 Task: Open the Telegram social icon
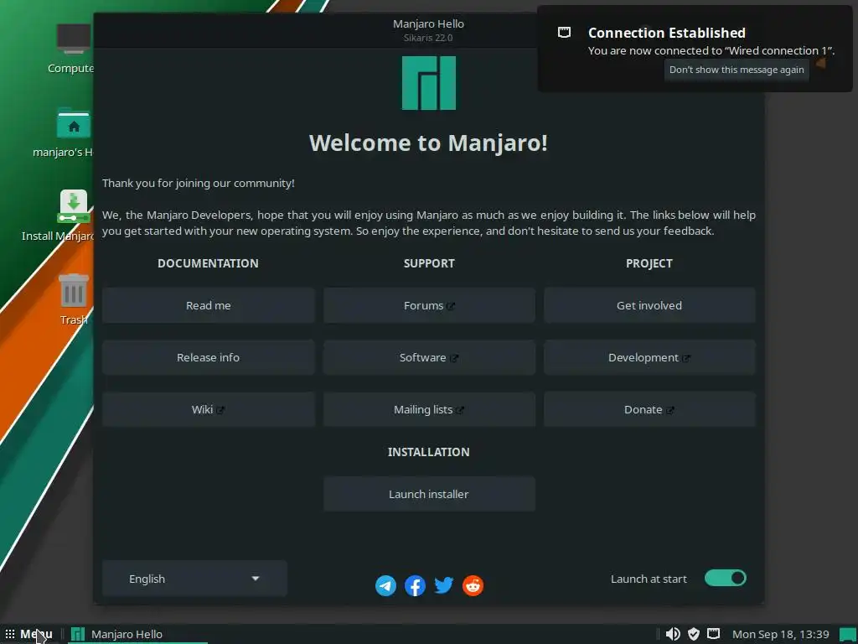(x=385, y=585)
